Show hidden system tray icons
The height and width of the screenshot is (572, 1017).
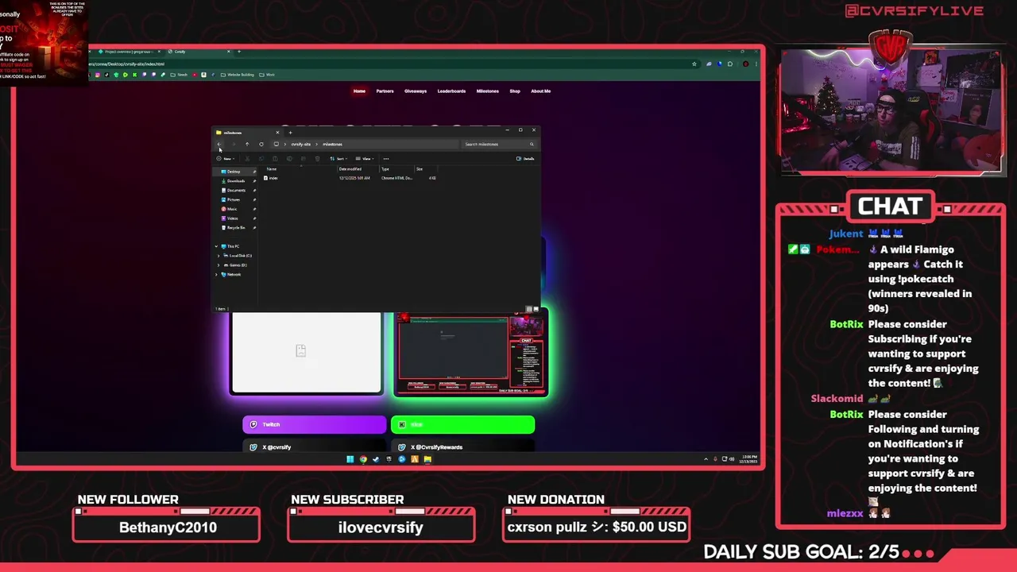[706, 459]
